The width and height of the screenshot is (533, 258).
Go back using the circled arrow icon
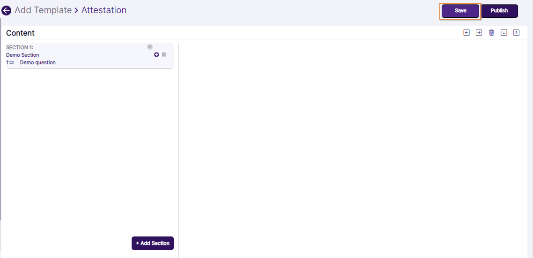coord(7,10)
